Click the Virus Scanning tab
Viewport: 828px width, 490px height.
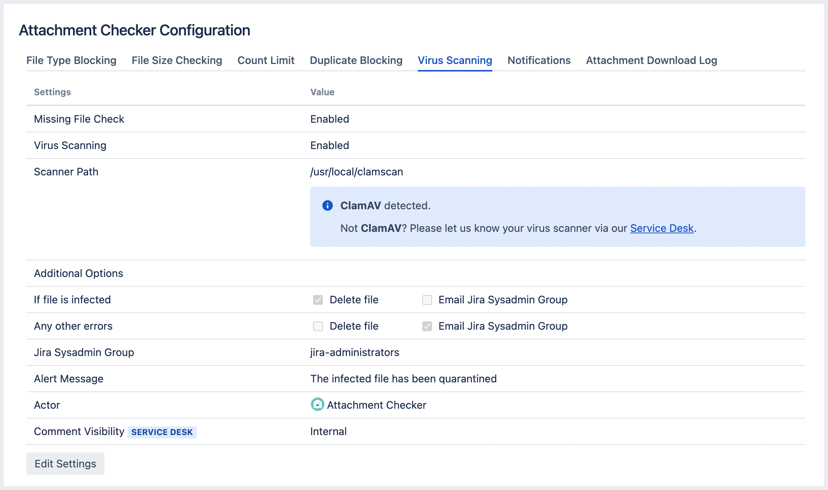point(455,60)
